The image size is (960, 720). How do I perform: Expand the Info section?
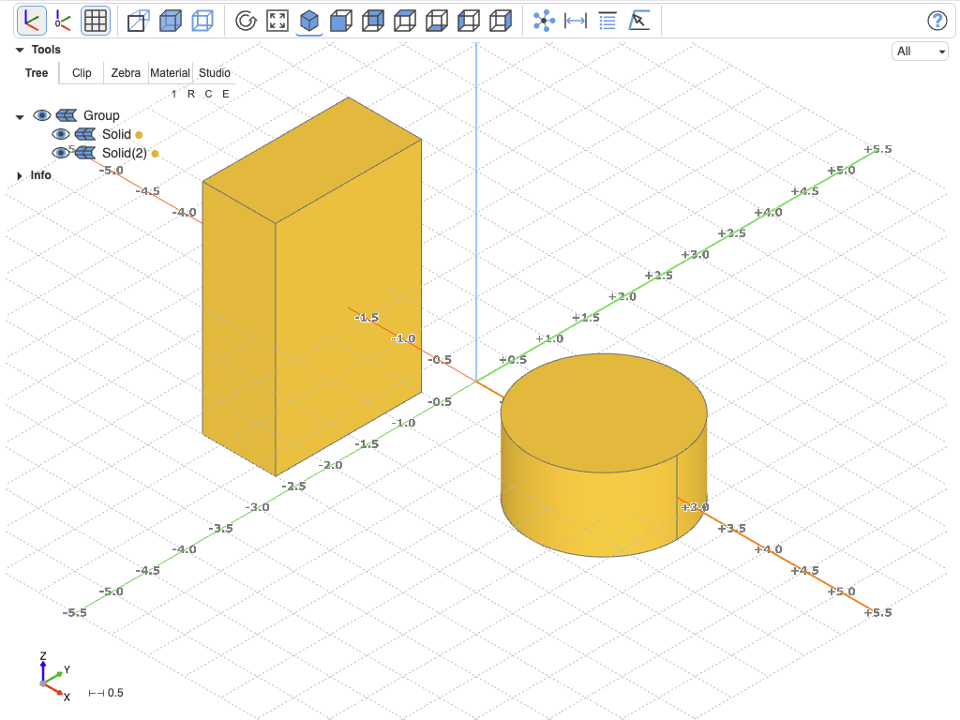pos(20,175)
